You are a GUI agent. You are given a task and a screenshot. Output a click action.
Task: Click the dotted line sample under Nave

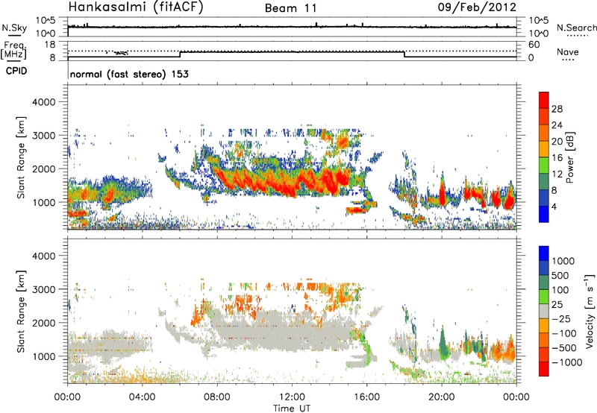tap(568, 60)
